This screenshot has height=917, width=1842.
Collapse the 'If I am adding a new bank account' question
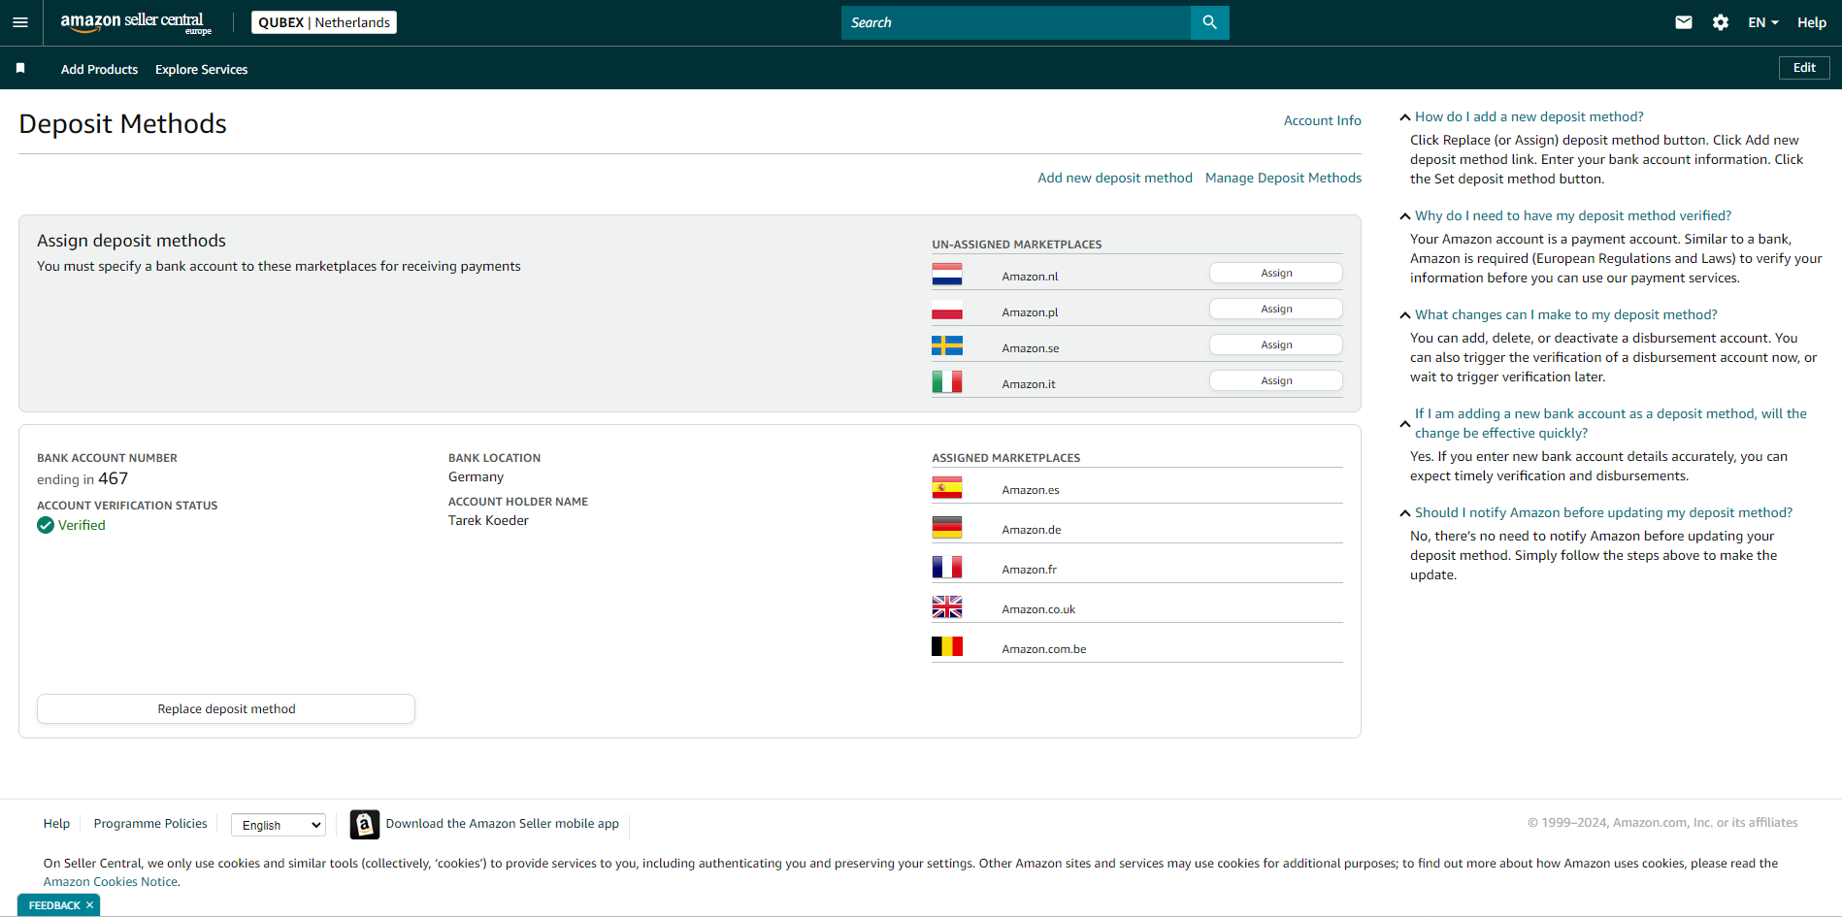pos(1404,424)
